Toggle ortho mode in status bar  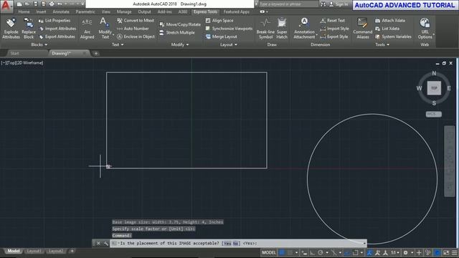(x=312, y=252)
